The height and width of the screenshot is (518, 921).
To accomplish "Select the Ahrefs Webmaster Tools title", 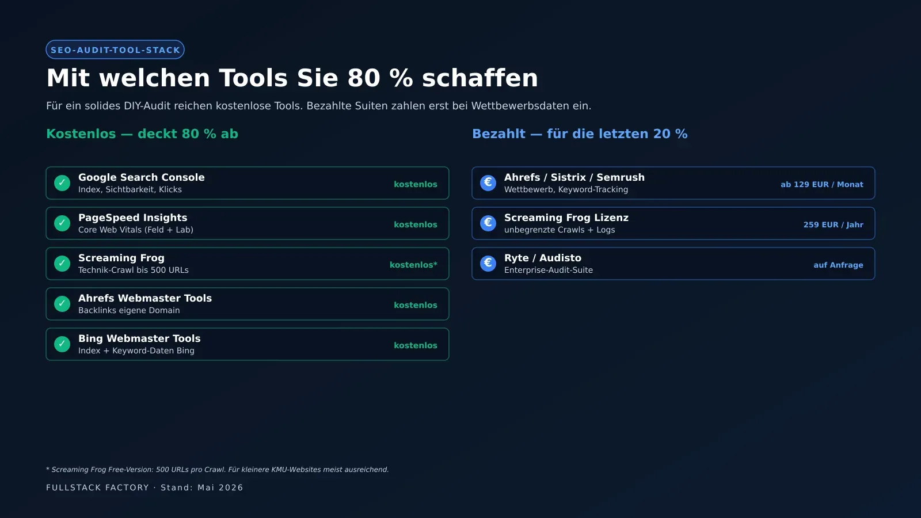I will tap(145, 298).
